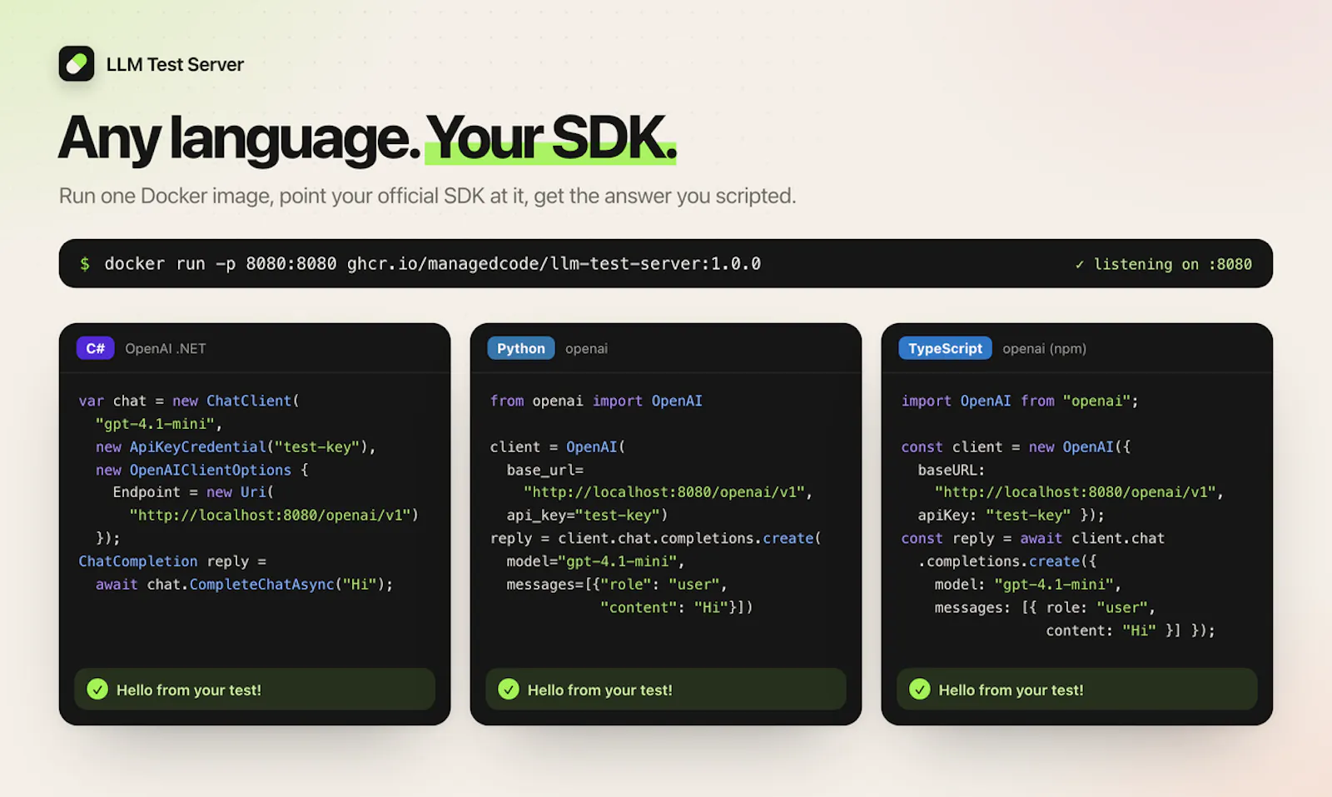Click the LLM Test Server pill logo icon
1332x797 pixels.
(x=77, y=63)
